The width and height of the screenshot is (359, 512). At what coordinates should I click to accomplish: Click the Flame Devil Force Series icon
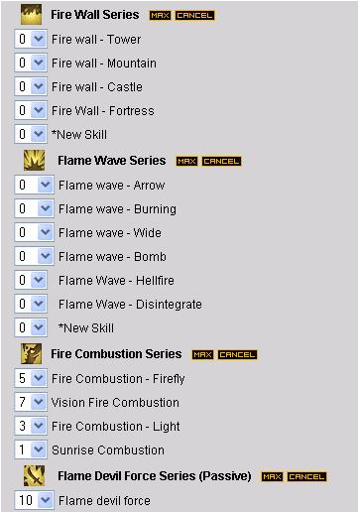34,476
